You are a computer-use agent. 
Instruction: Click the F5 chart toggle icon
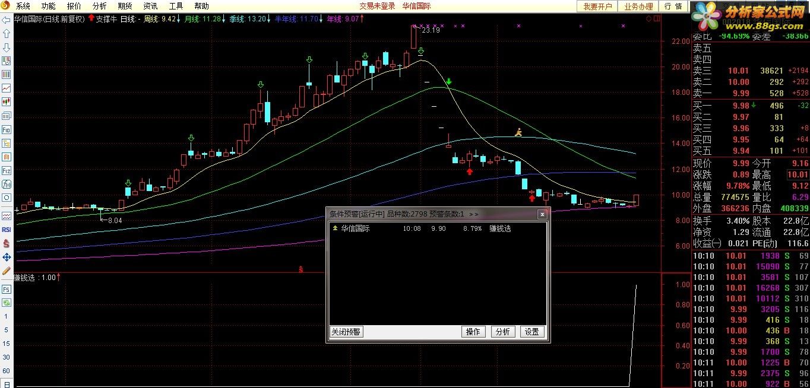point(7,289)
